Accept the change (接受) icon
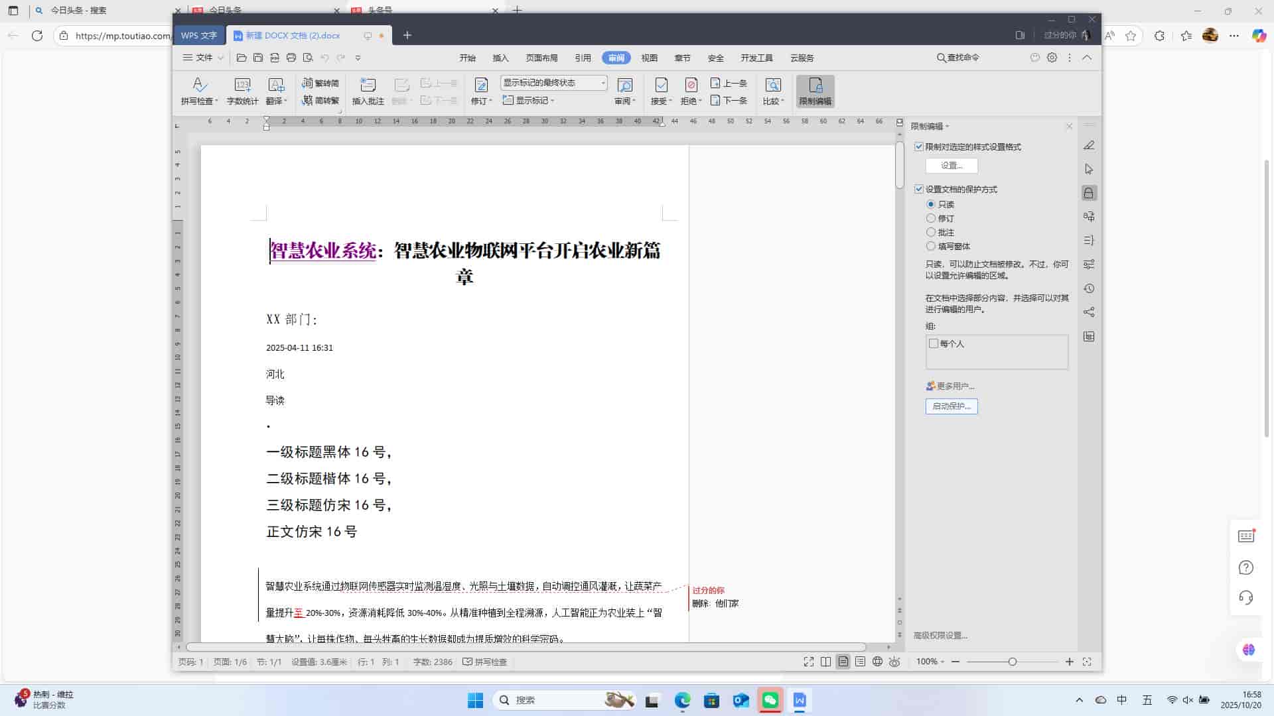Screen dimensions: 1274x716 tap(661, 85)
